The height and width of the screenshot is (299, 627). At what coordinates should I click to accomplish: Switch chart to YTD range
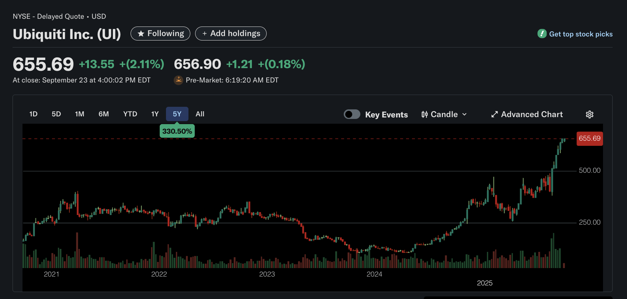point(130,114)
